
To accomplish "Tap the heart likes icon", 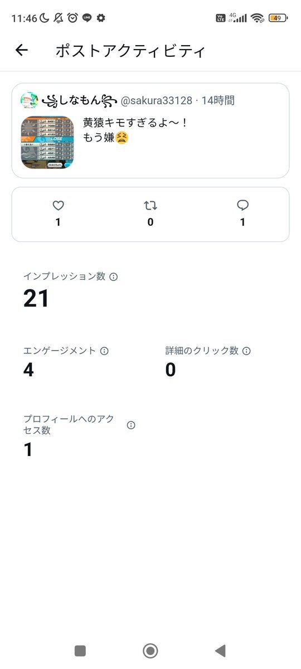I will [58, 206].
